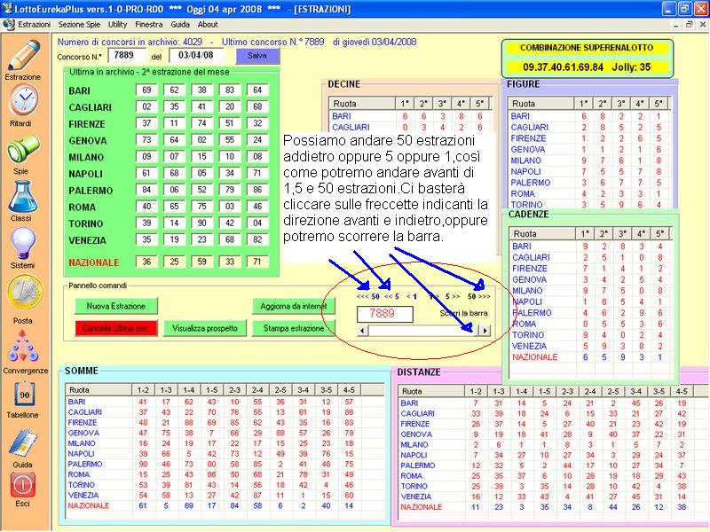Click the Concorso N. field showing 7889
This screenshot has width=710, height=532.
(x=126, y=56)
